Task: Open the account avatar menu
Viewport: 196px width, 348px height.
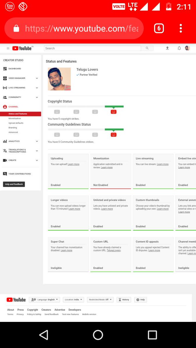Action: tap(187, 48)
